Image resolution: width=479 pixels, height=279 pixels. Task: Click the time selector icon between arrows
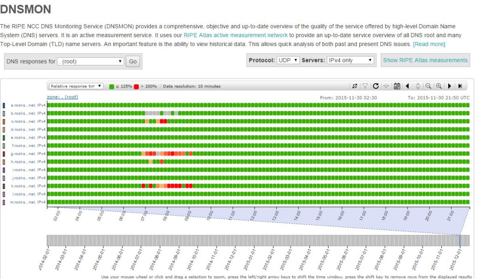click(x=417, y=86)
